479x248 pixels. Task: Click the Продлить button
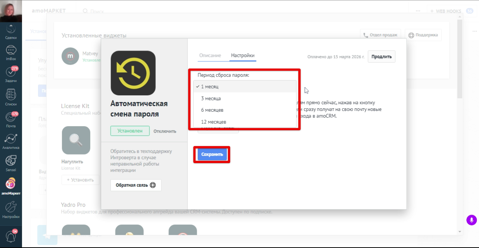[x=382, y=57]
